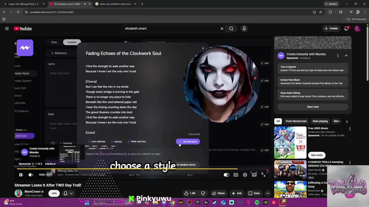Reload the page
This screenshot has height=207, width=369.
pos(18,12)
